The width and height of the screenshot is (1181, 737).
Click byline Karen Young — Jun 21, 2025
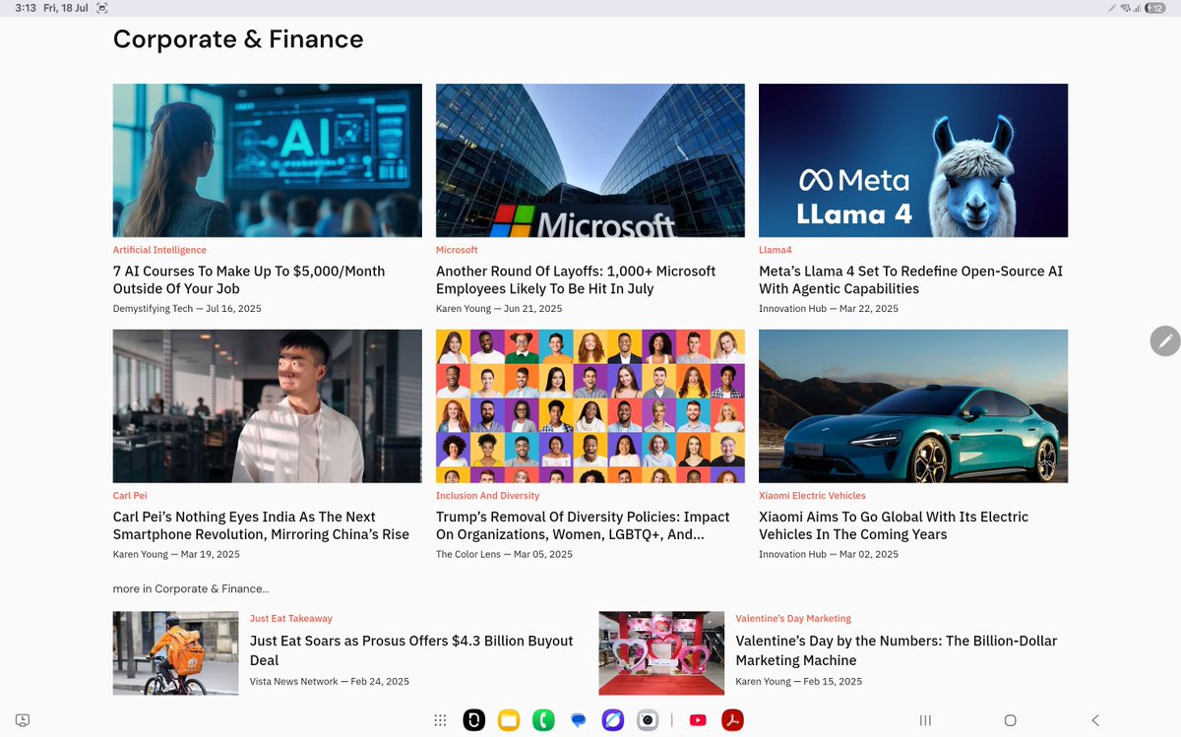[x=499, y=309]
